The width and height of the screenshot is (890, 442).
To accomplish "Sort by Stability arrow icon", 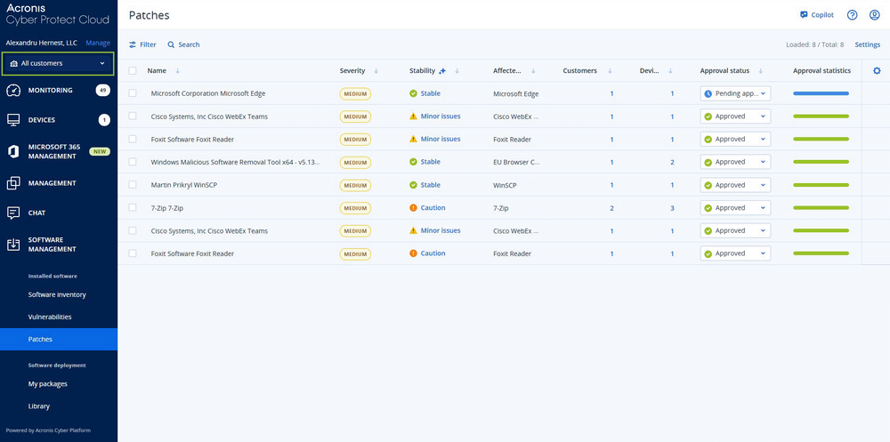I will click(x=457, y=71).
